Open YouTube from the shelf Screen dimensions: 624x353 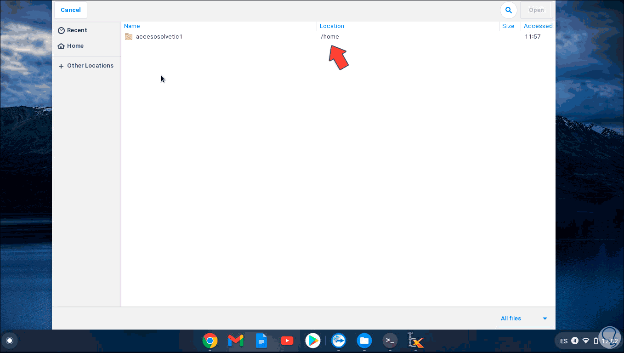[287, 341]
